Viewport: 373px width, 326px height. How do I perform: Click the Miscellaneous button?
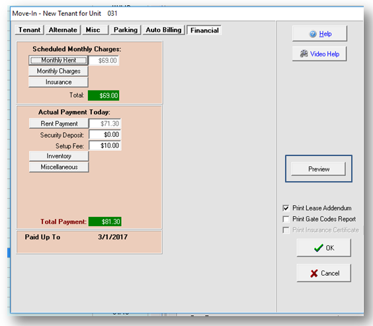[59, 167]
